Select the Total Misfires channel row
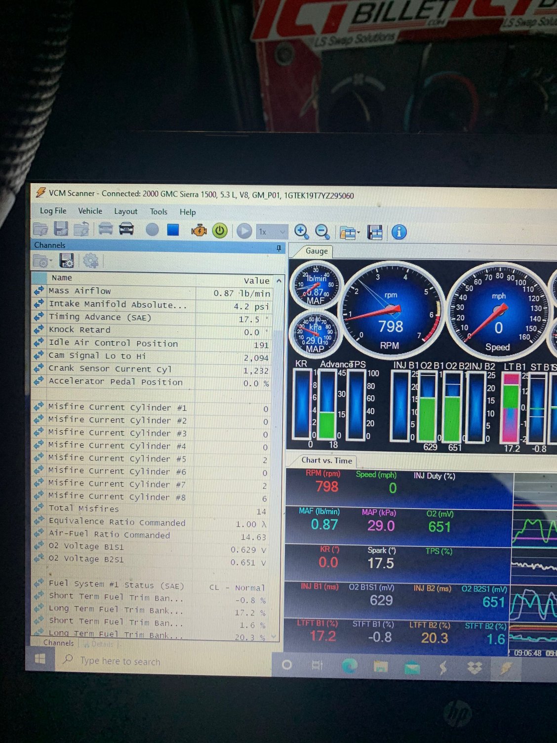Image resolution: width=557 pixels, height=743 pixels. pyautogui.click(x=148, y=509)
